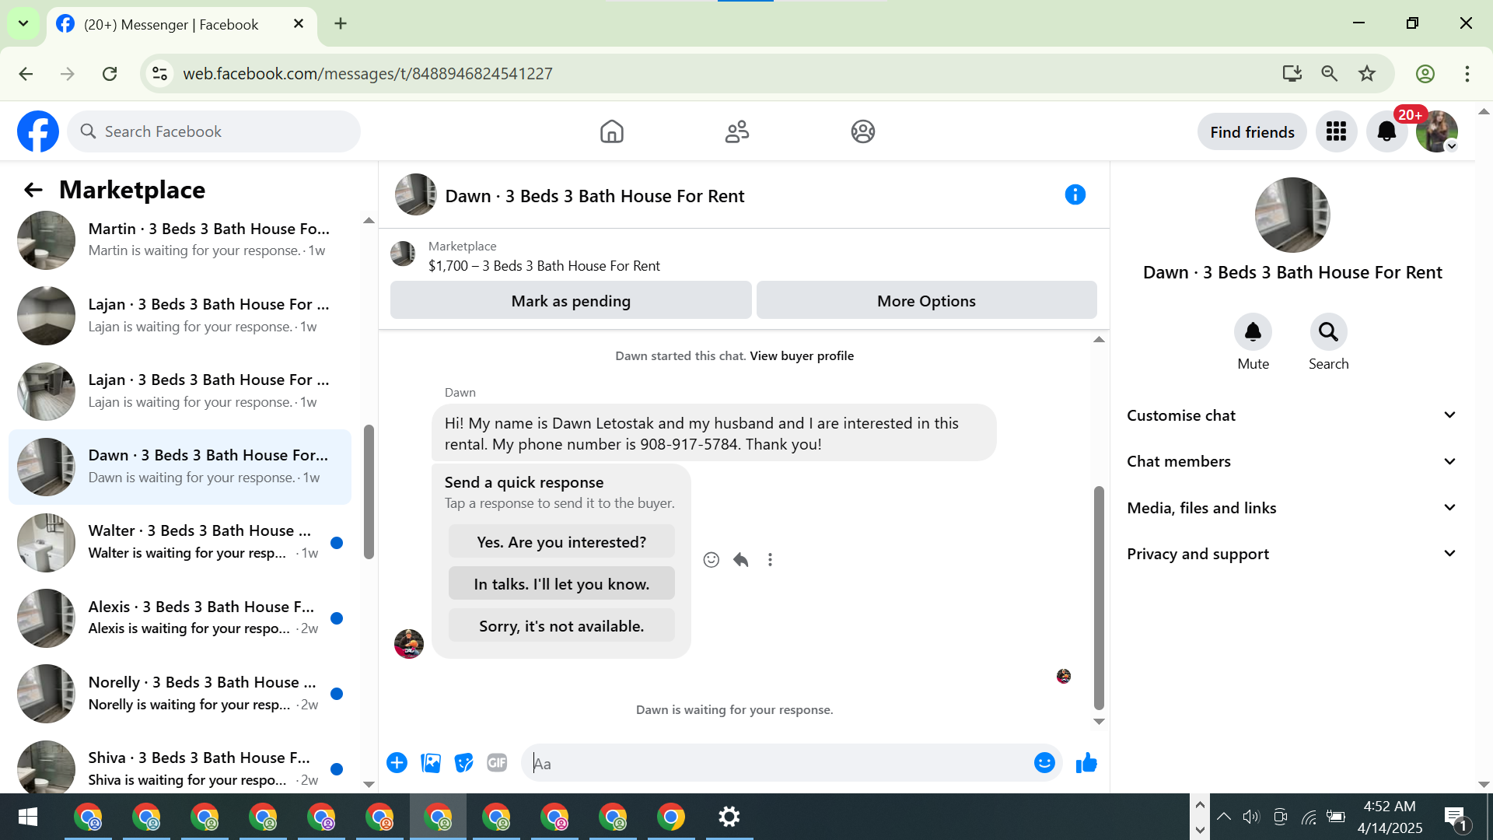The image size is (1493, 840).
Task: Open the emoji picker in message box
Action: point(1044,763)
